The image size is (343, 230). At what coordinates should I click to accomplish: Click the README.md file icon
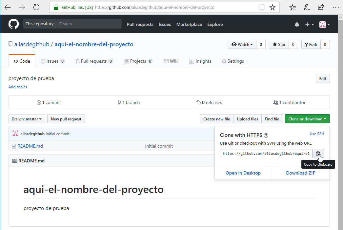[x=14, y=146]
